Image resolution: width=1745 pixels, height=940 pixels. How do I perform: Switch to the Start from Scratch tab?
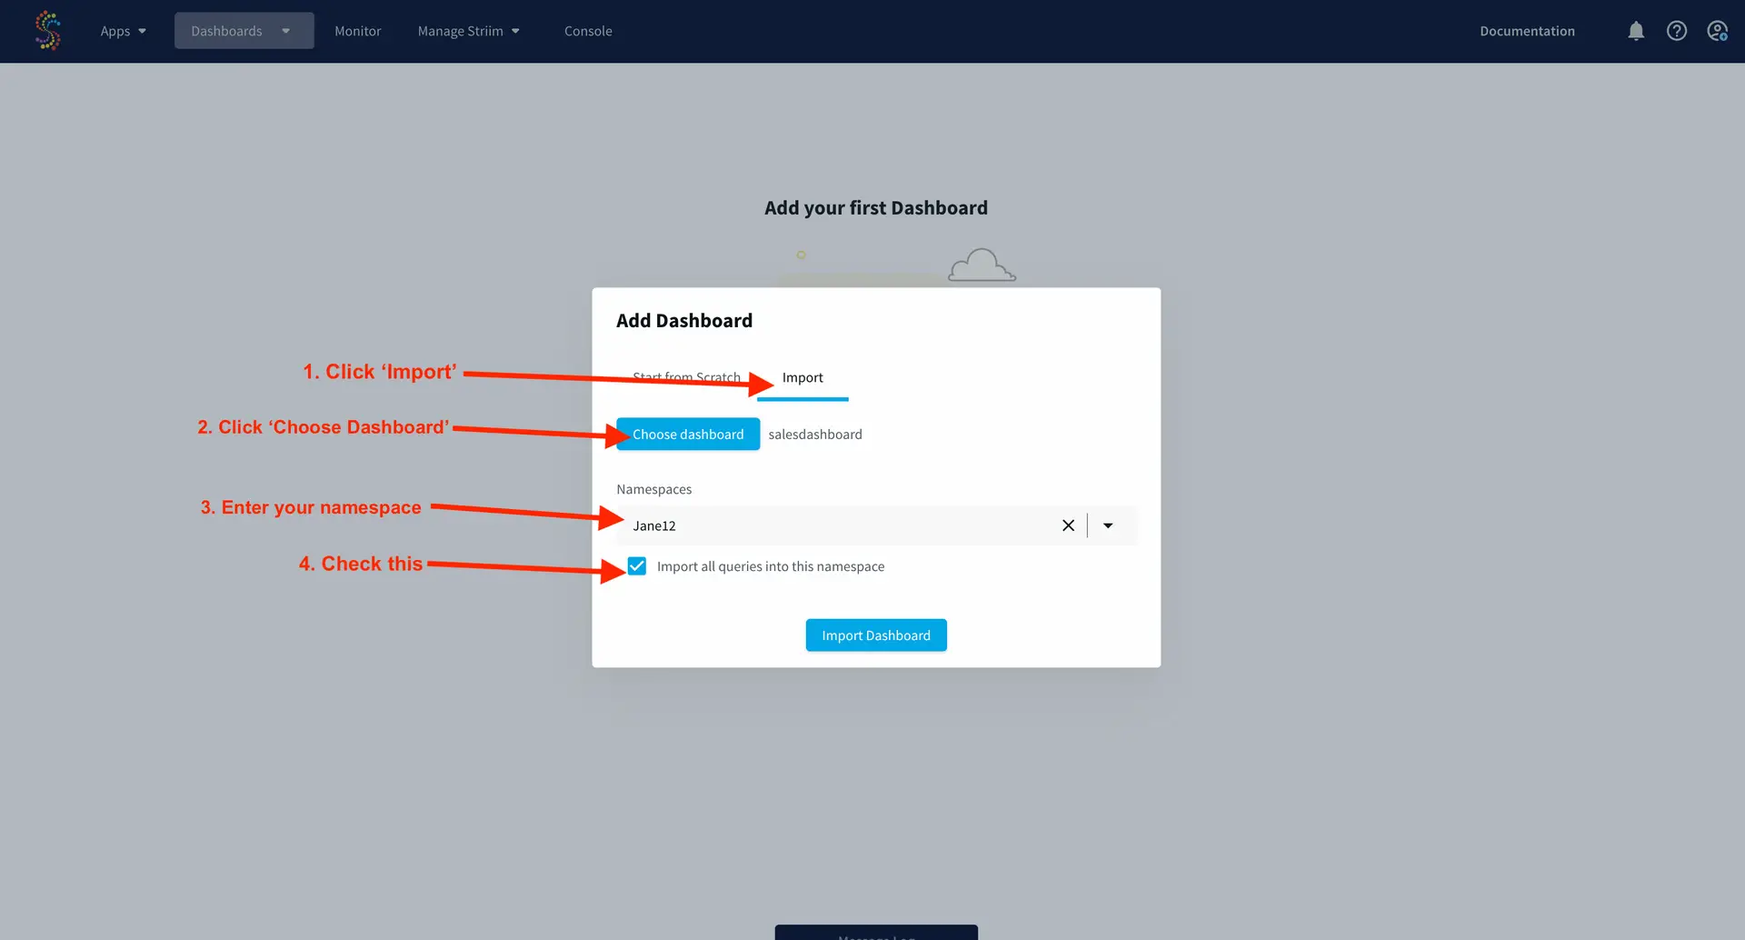[x=686, y=377]
